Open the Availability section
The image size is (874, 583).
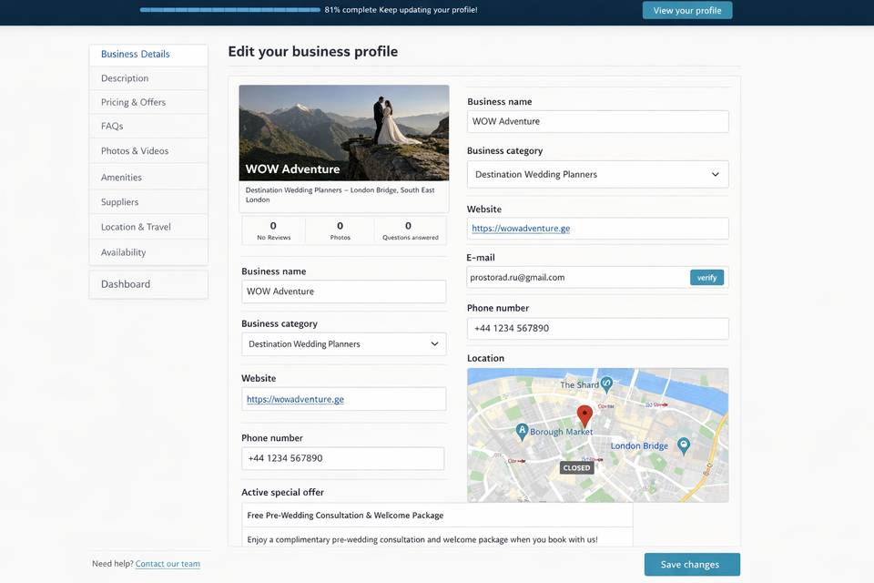coord(148,252)
